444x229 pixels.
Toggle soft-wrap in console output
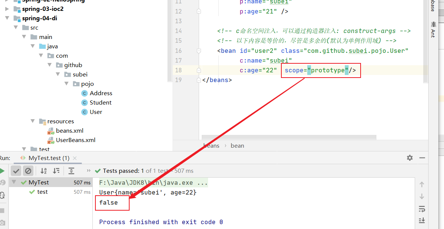click(422, 209)
